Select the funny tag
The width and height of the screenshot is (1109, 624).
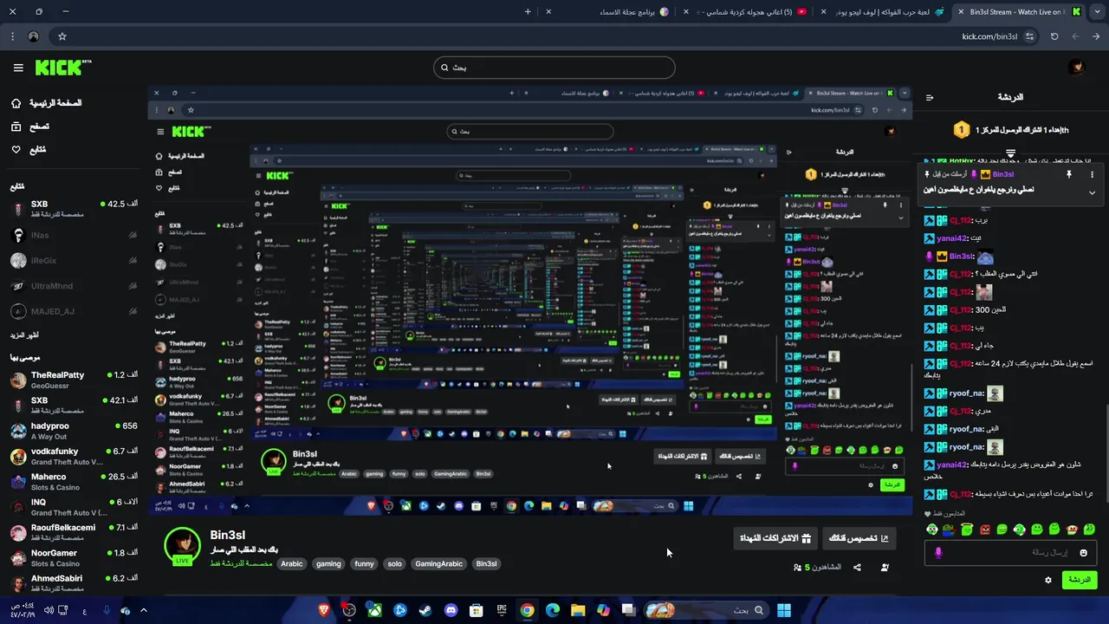click(x=364, y=564)
